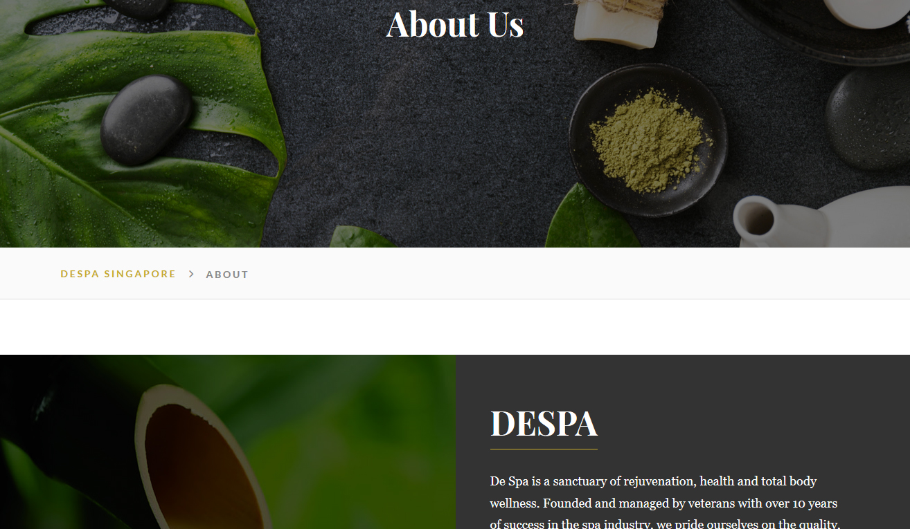
Task: Click the black stone on monstera leaf
Action: coord(146,120)
